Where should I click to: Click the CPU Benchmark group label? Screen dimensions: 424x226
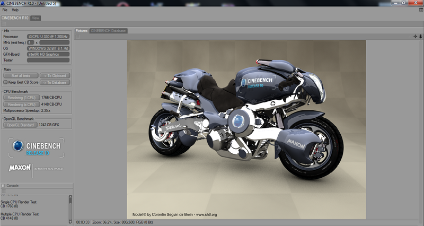click(16, 91)
